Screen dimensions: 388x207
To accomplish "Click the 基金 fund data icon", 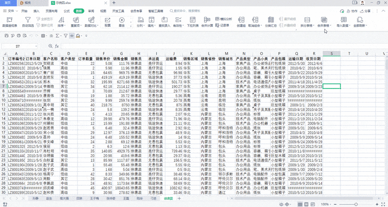I will (x=122, y=21).
